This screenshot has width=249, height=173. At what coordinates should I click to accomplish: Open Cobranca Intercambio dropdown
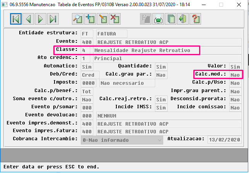click(x=122, y=140)
